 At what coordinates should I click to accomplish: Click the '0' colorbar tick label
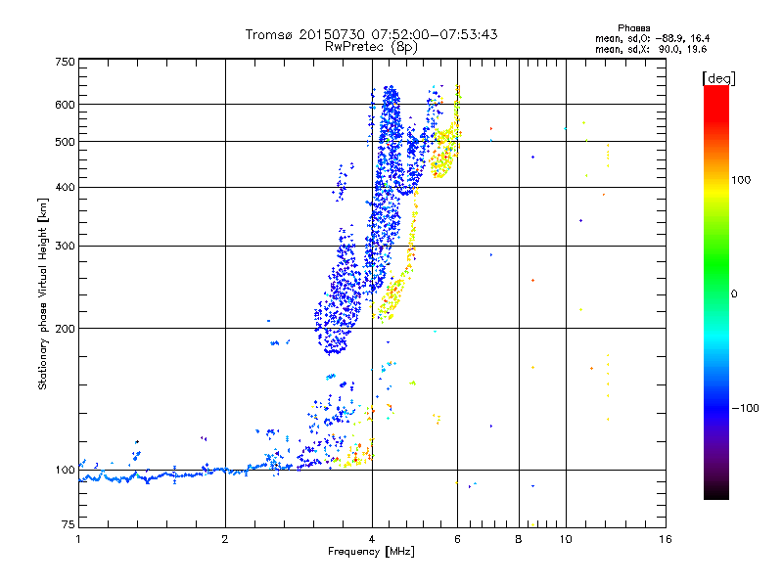coord(734,293)
